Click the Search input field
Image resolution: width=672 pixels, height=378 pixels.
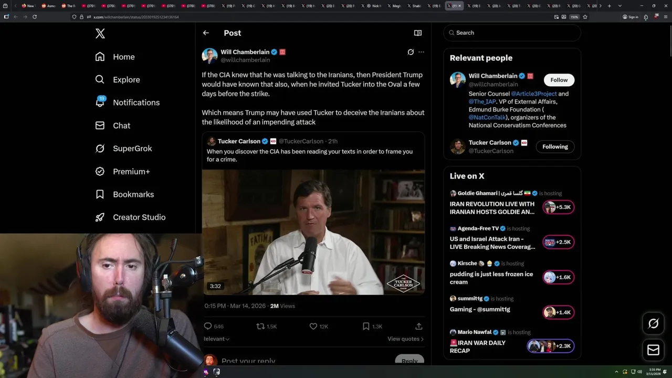point(514,33)
